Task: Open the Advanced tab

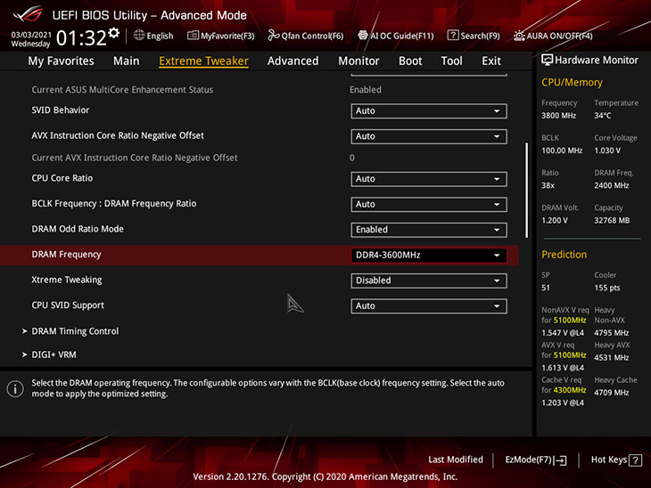Action: (293, 61)
